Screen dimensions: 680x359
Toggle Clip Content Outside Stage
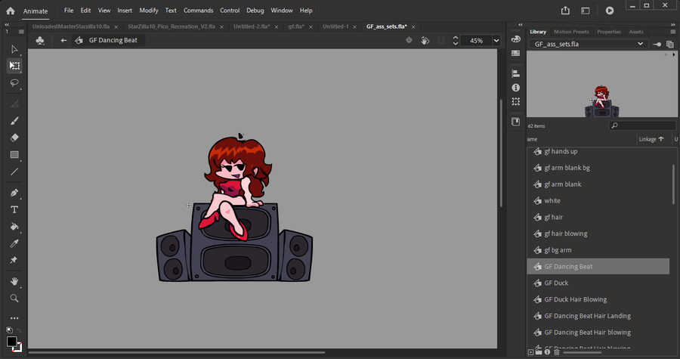coord(441,40)
